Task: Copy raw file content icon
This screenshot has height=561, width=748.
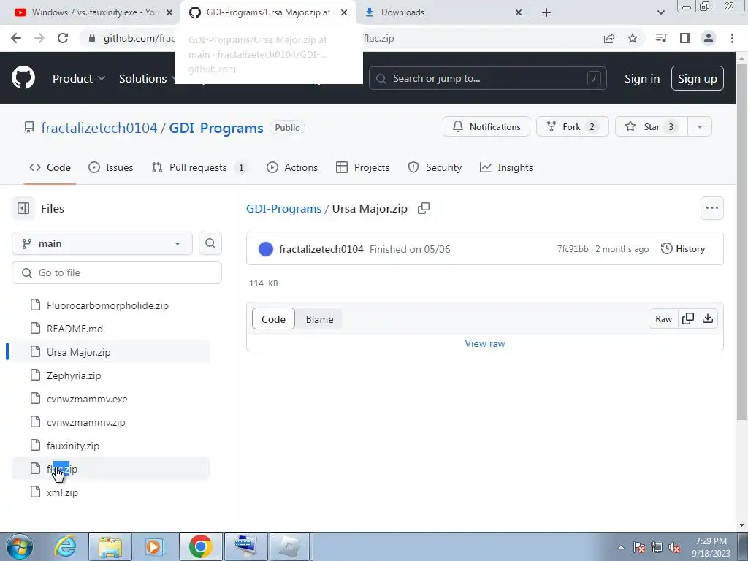Action: [688, 318]
